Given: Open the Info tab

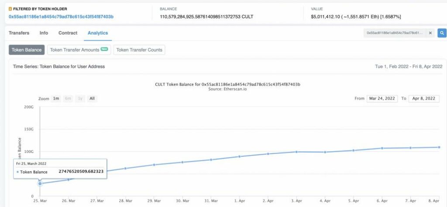Looking at the screenshot, I should pos(44,33).
